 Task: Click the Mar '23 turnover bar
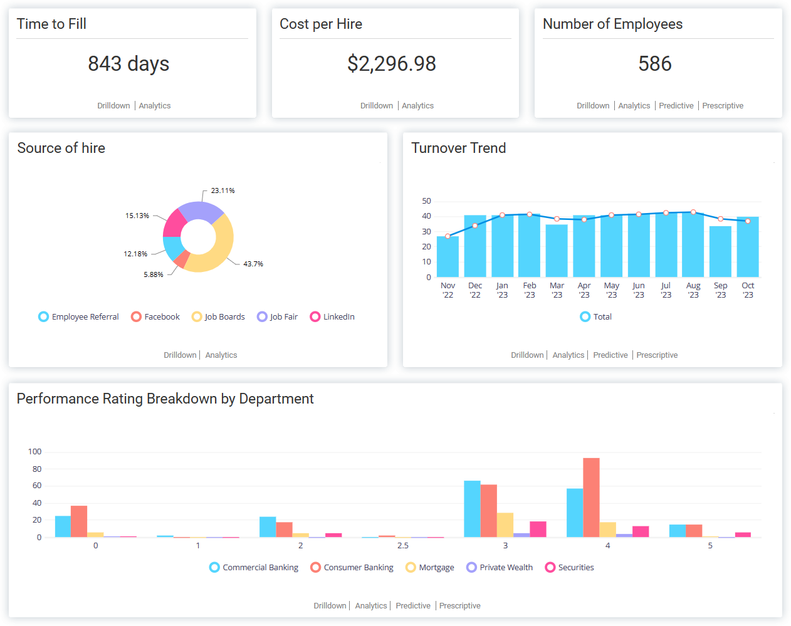(x=557, y=251)
